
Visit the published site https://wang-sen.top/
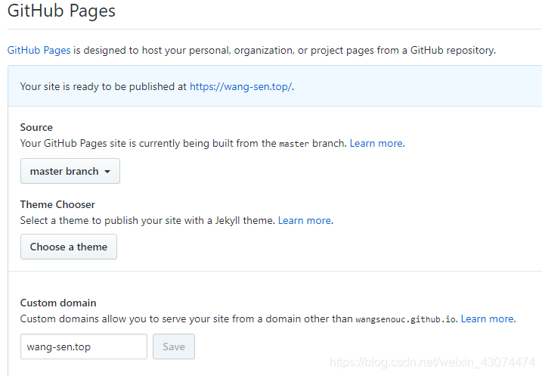pos(240,86)
